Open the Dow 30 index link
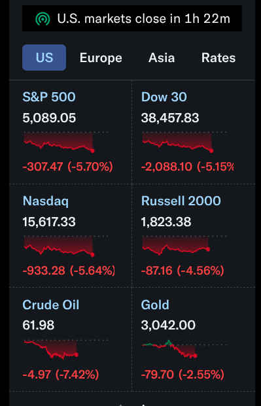The image size is (261, 406). pyautogui.click(x=164, y=97)
